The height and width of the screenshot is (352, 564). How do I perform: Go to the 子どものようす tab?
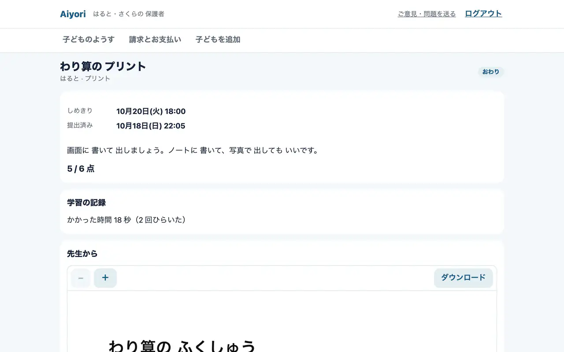click(89, 40)
